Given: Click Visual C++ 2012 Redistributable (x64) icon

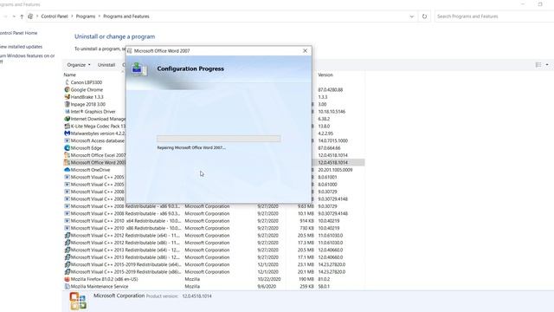Looking at the screenshot, I should [68, 235].
